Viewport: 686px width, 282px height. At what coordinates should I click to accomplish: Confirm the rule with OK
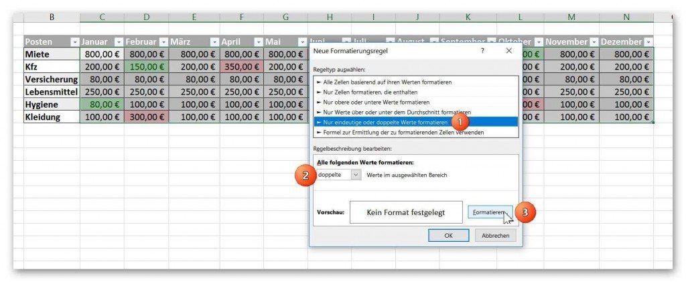click(448, 235)
